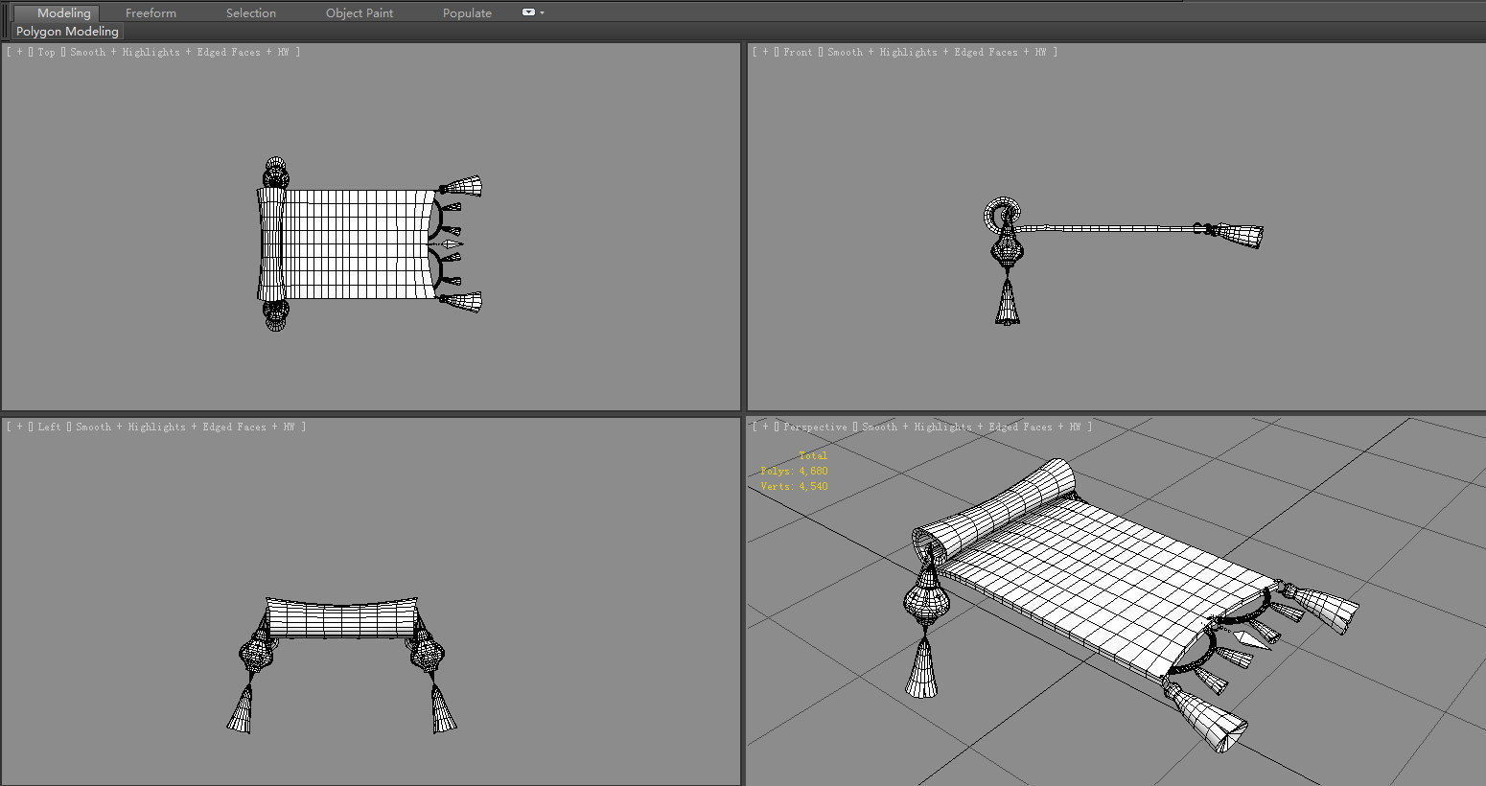Screen dimensions: 1486x786
Task: Click the Verts: 4,540 statistic text
Action: (794, 486)
